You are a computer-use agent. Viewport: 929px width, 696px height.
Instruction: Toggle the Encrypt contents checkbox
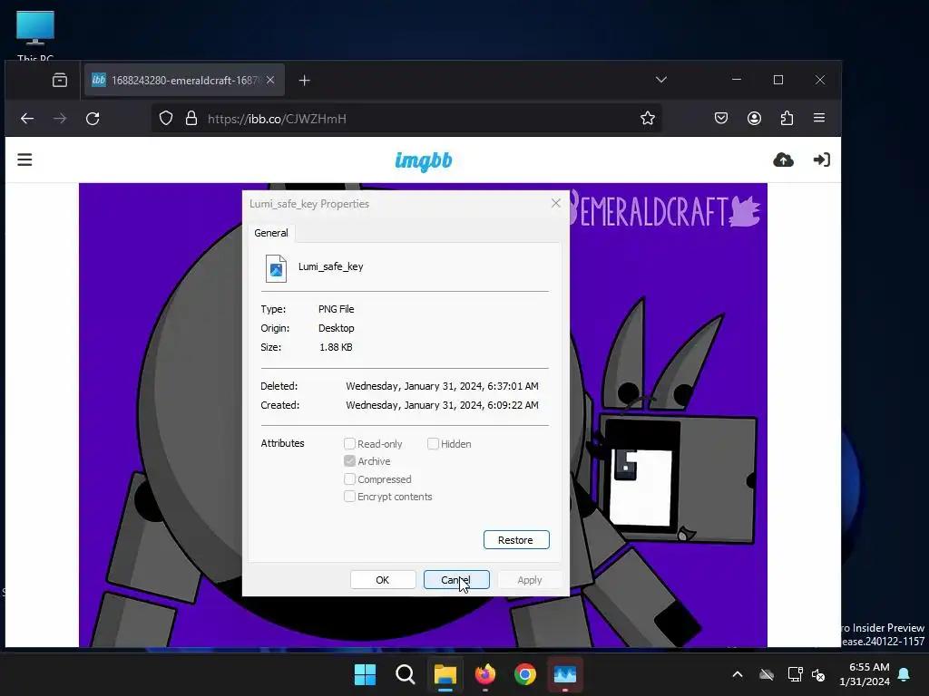click(349, 497)
